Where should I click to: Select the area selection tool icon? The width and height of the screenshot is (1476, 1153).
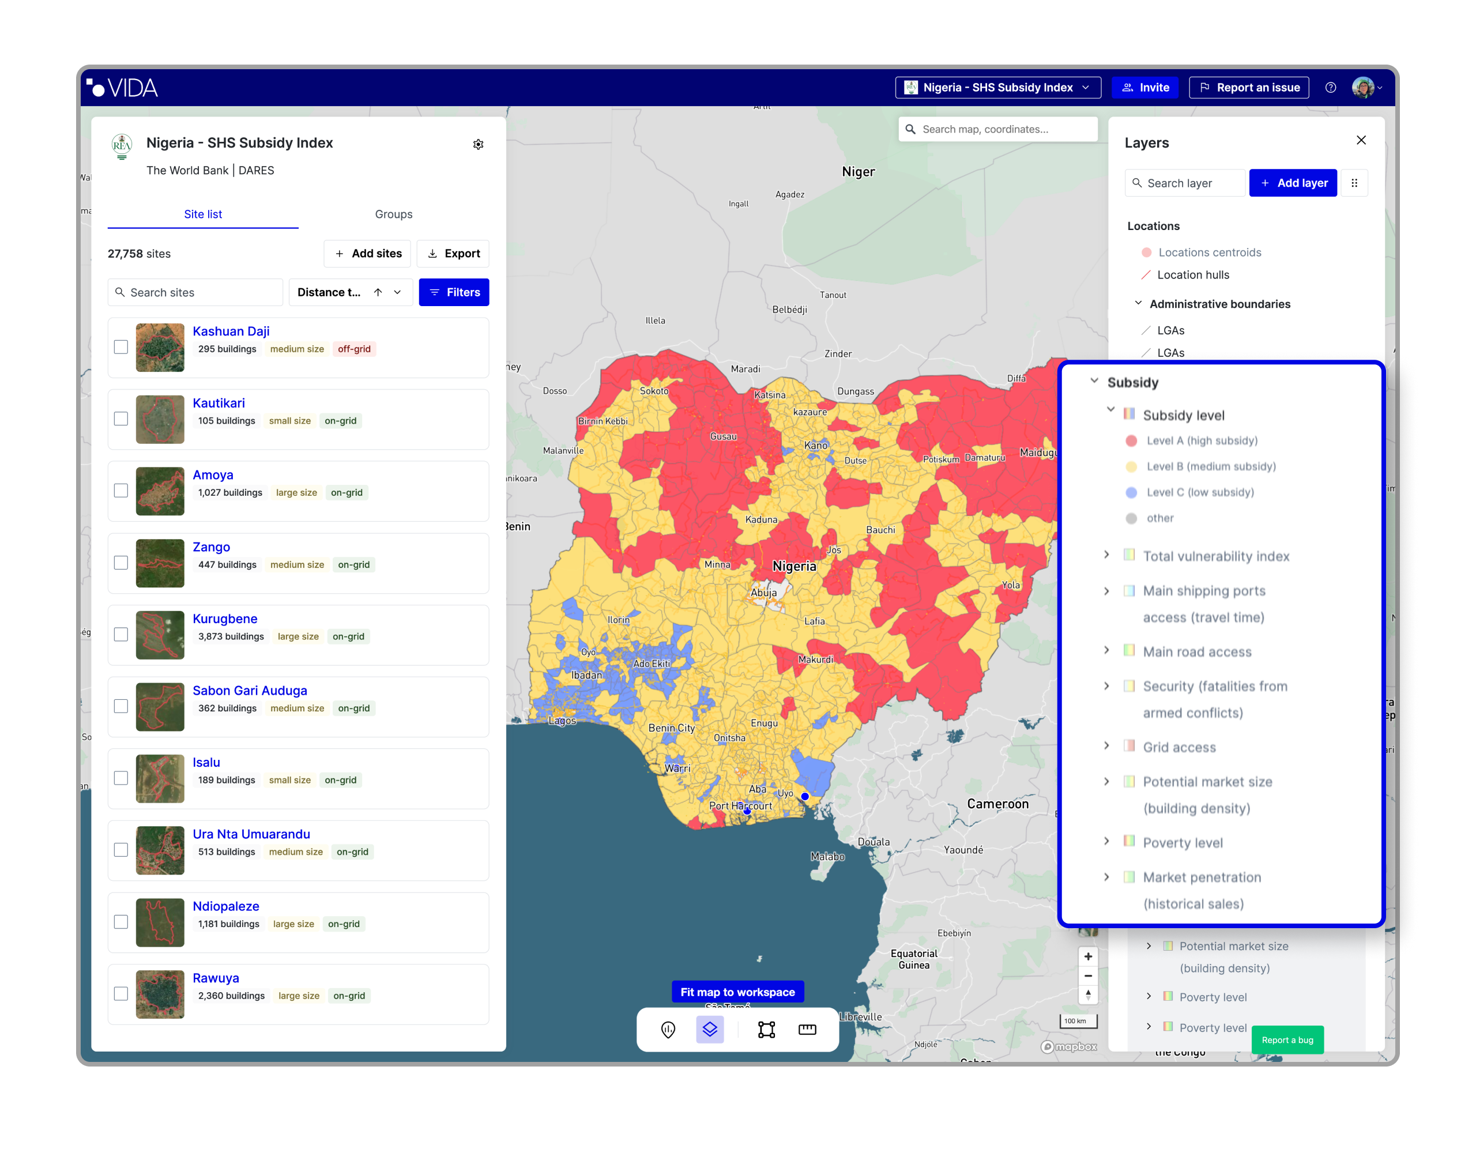click(766, 1029)
